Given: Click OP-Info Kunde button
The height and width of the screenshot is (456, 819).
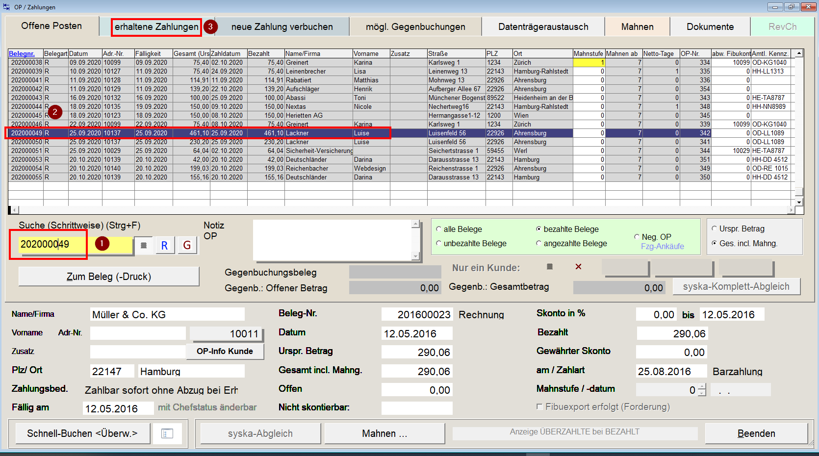Looking at the screenshot, I should 225,351.
